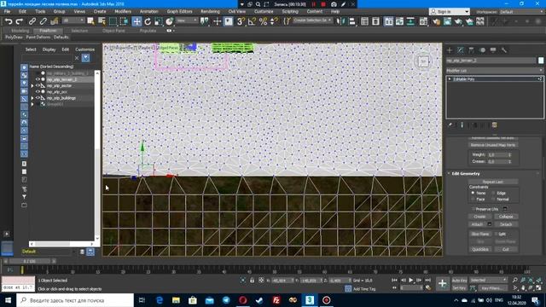This screenshot has width=546, height=307.
Task: Click the Detach button
Action: [506, 224]
